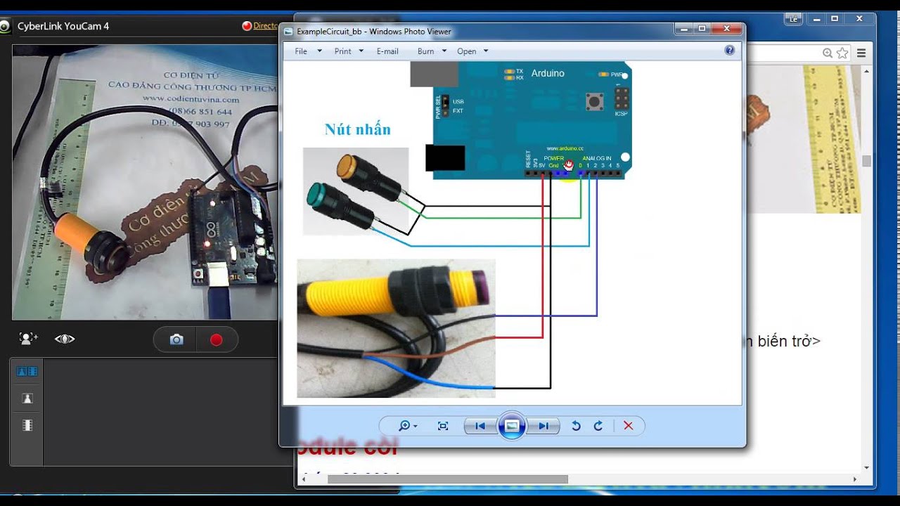Image resolution: width=900 pixels, height=506 pixels.
Task: Click the 'Nút nhấn' label in the diagram
Action: (x=357, y=129)
